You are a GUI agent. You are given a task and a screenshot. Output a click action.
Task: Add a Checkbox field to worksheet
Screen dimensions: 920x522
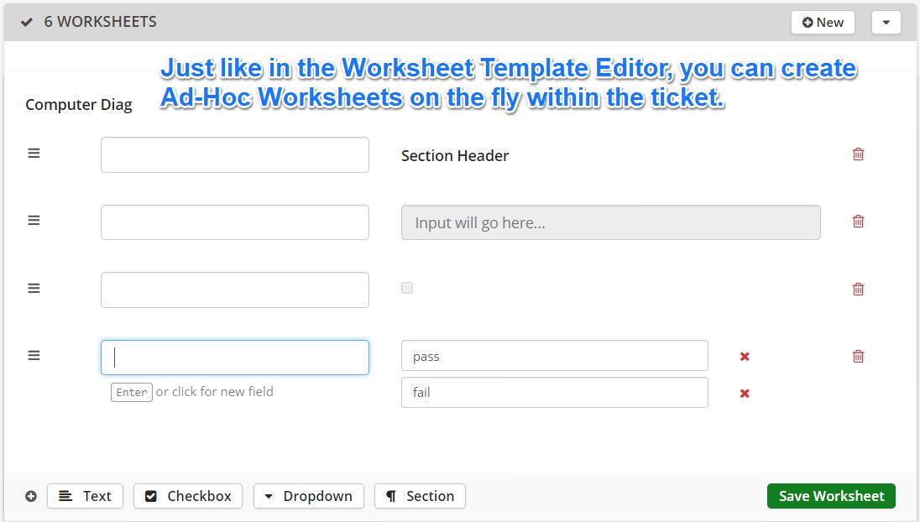(188, 496)
